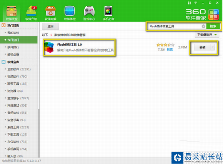Select 手机数码 (264) category
Screen dimensions: 223x164
click(17, 149)
